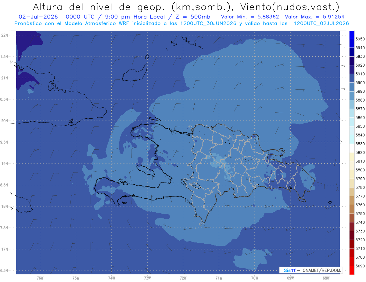Click the '5800' color bar value

pyautogui.click(x=360, y=170)
